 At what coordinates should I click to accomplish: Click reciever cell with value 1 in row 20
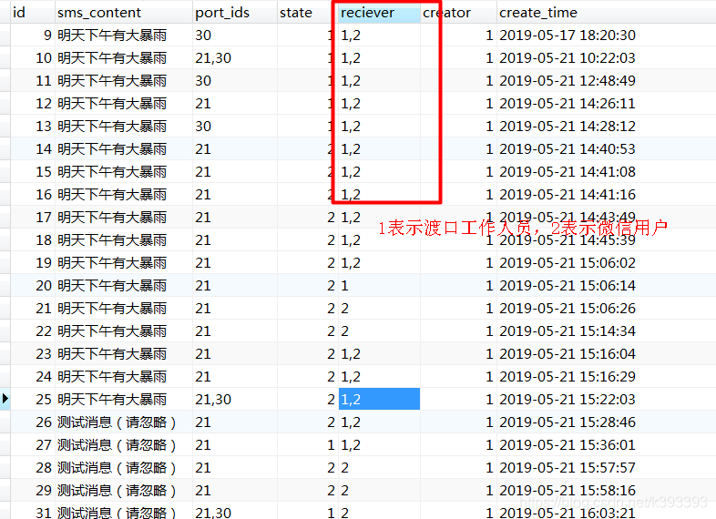(x=379, y=286)
